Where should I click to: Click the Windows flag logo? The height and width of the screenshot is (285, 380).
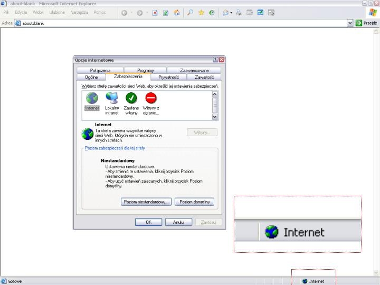click(x=373, y=12)
